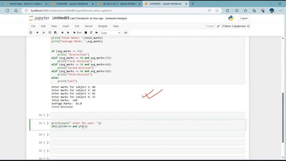The image size is (286, 161).
Task: Click the empty cell above year code
Action: pyautogui.click(x=148, y=115)
